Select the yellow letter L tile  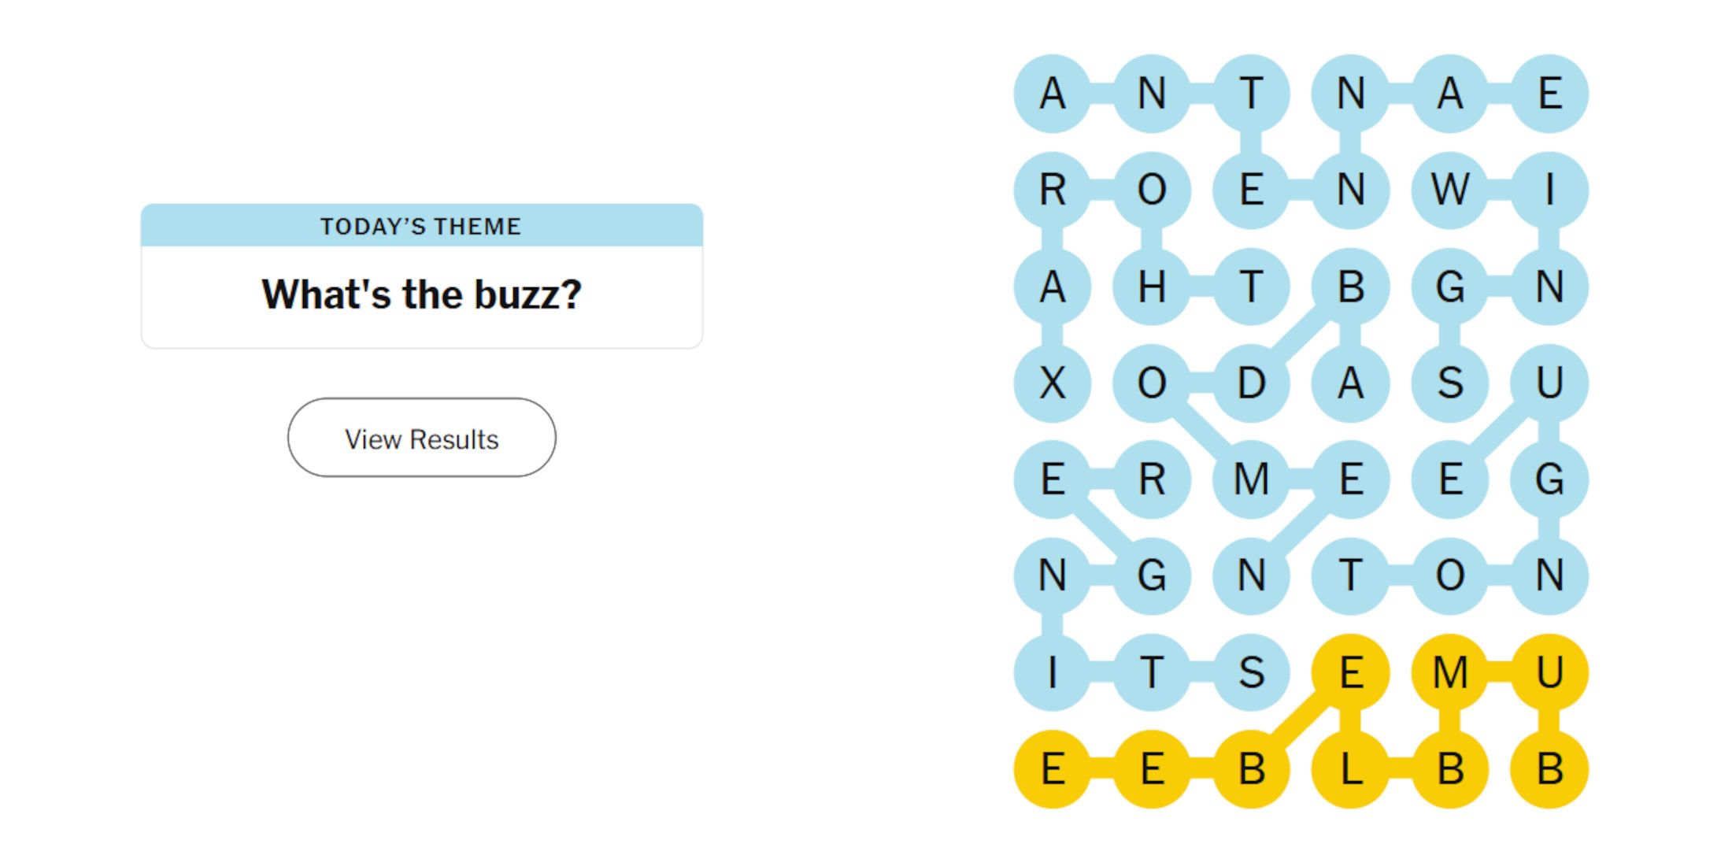tap(1351, 769)
